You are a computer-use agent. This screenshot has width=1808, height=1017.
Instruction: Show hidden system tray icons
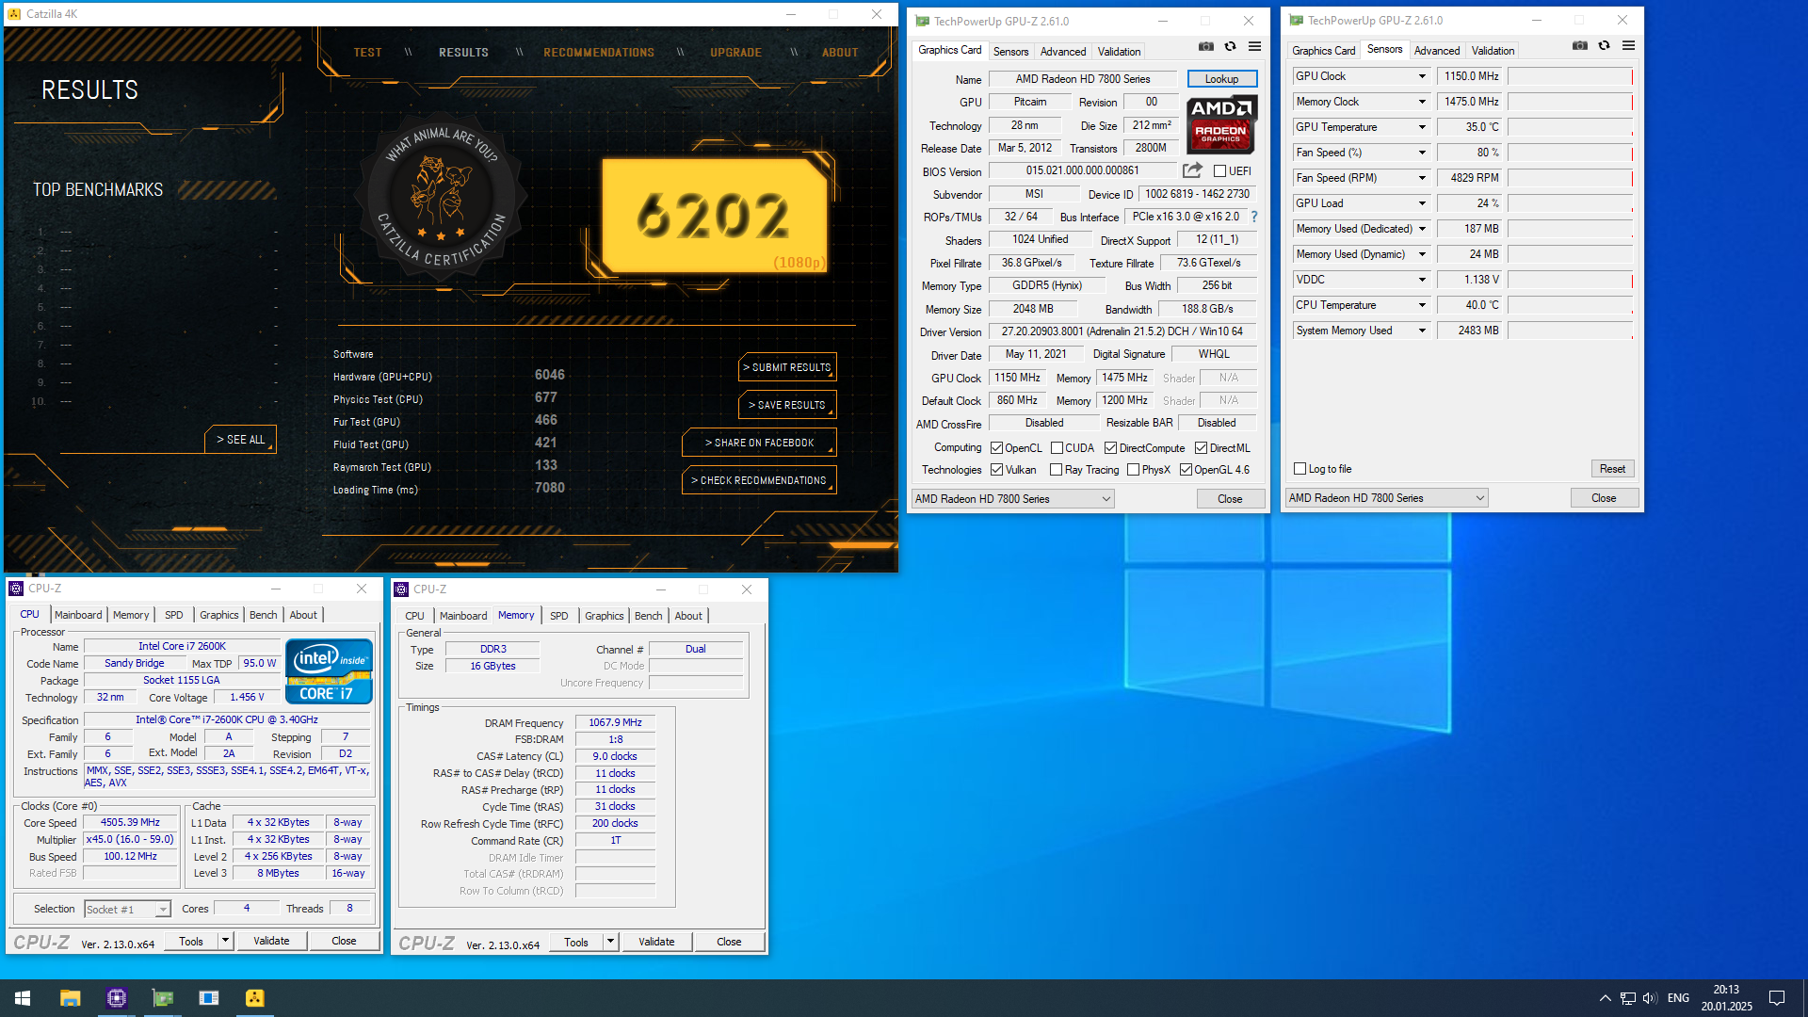pyautogui.click(x=1605, y=998)
